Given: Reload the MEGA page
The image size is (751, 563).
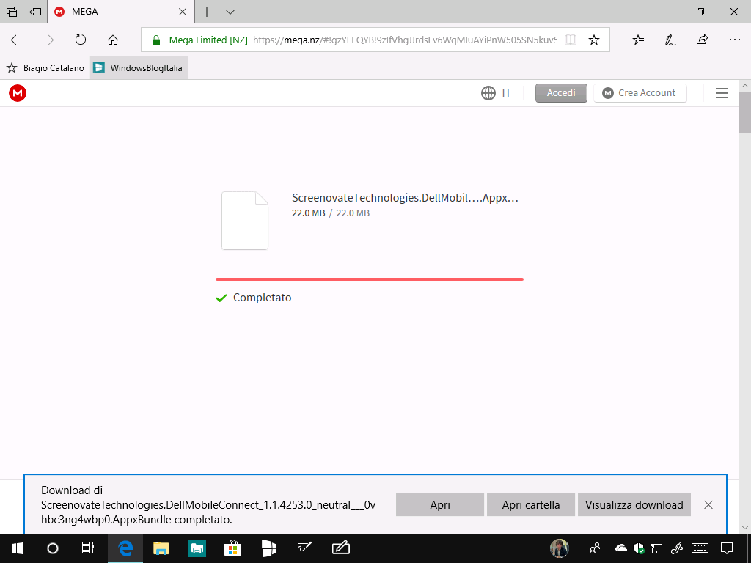Looking at the screenshot, I should click(81, 40).
